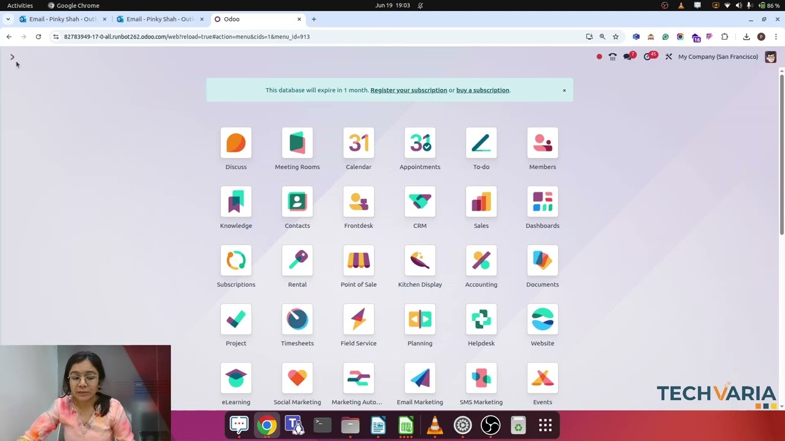785x441 pixels.
Task: Open the Contacts app
Action: 297,202
